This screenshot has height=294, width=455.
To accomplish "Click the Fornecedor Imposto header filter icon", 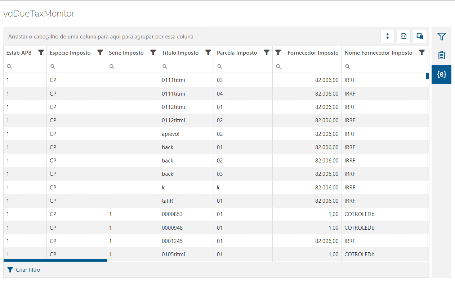I will pyautogui.click(x=278, y=52).
